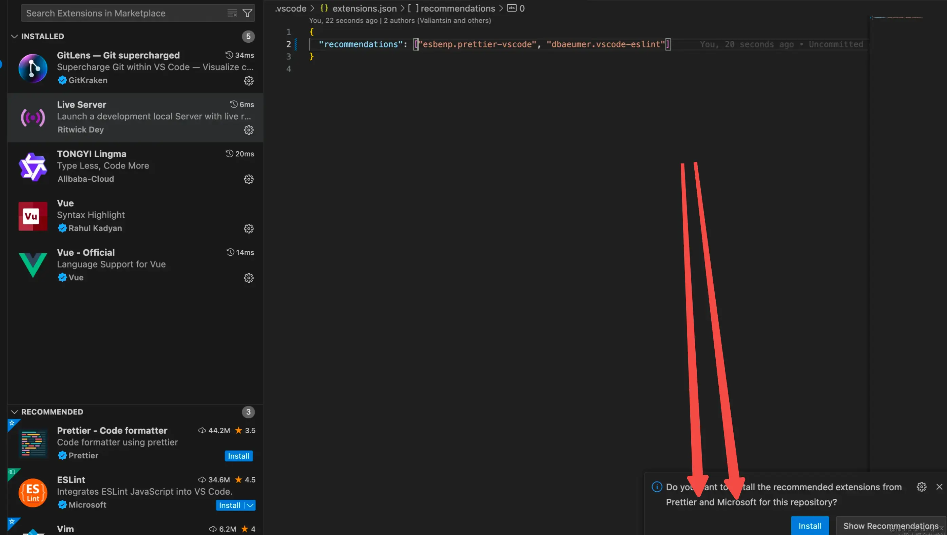Select recommendations breadcrumb item

(x=457, y=8)
